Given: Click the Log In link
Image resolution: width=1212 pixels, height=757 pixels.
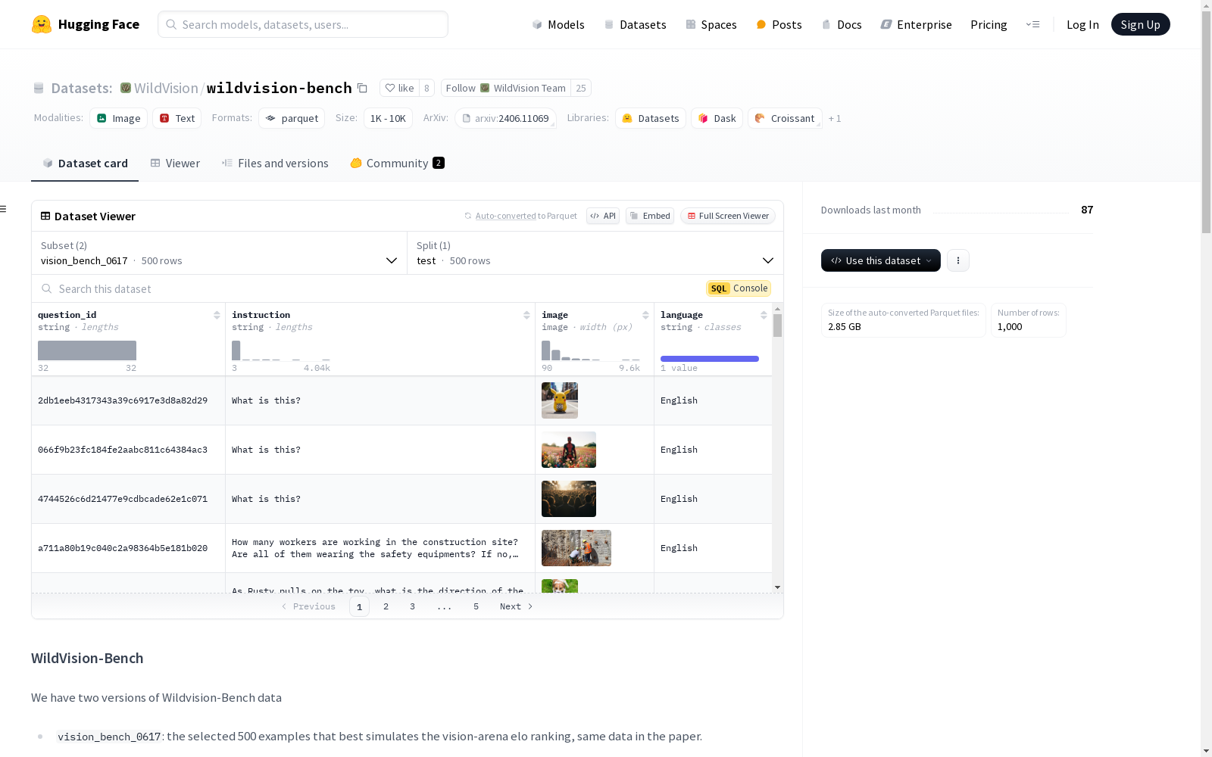Looking at the screenshot, I should pyautogui.click(x=1082, y=24).
